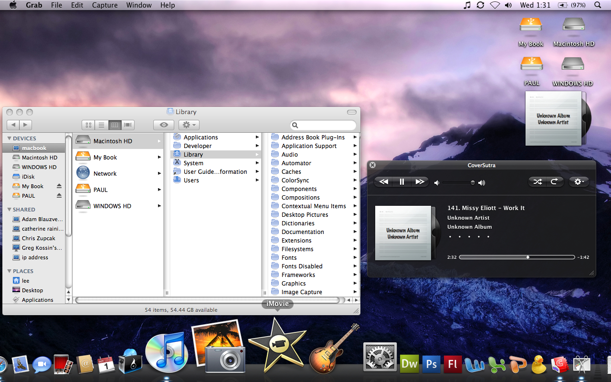
Task: Collapse DEVICES section in sidebar
Action: pos(9,138)
